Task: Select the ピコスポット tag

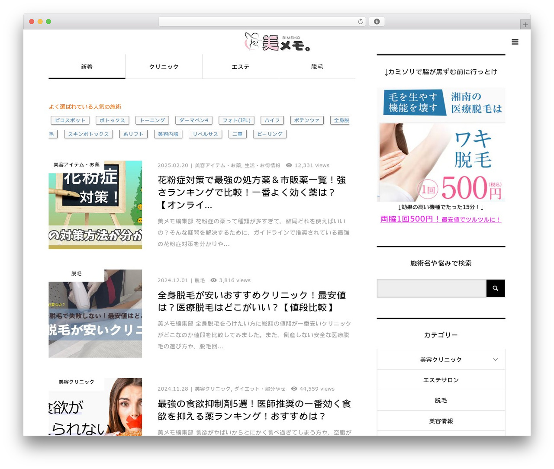Action: (x=70, y=120)
